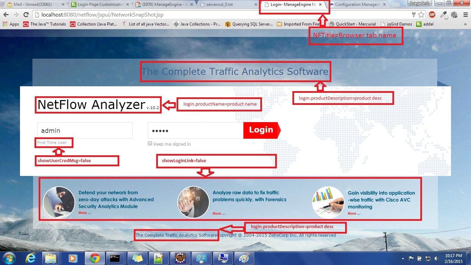Open the Imported From Firefox bookmarks folder
This screenshot has width=471, height=265.
click(x=298, y=24)
